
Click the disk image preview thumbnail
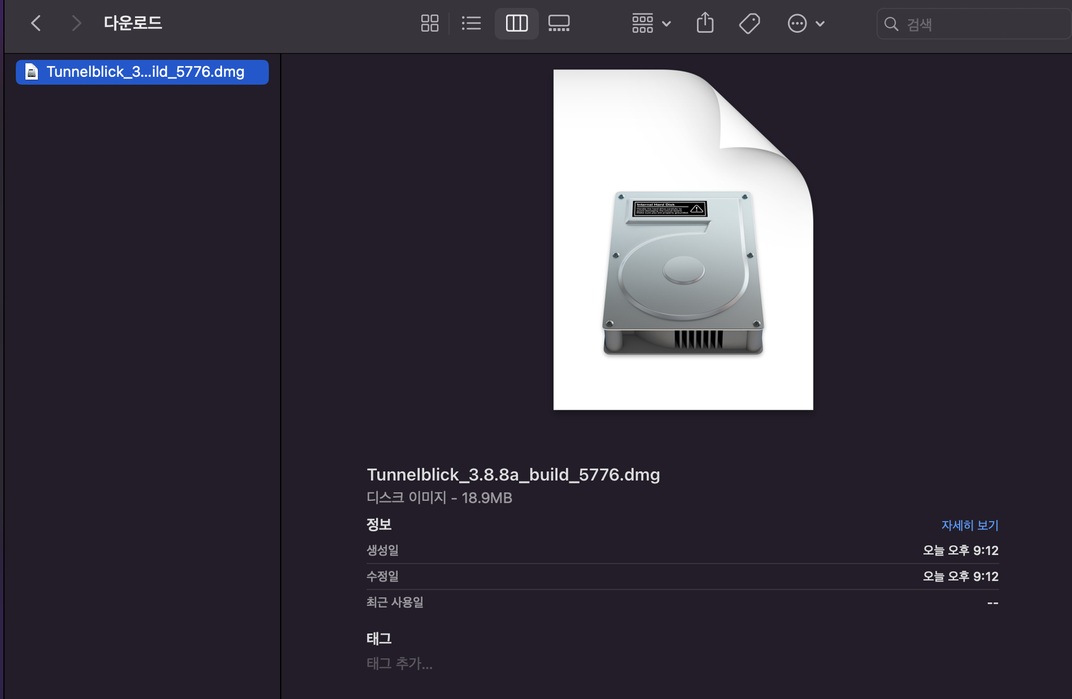(x=683, y=240)
